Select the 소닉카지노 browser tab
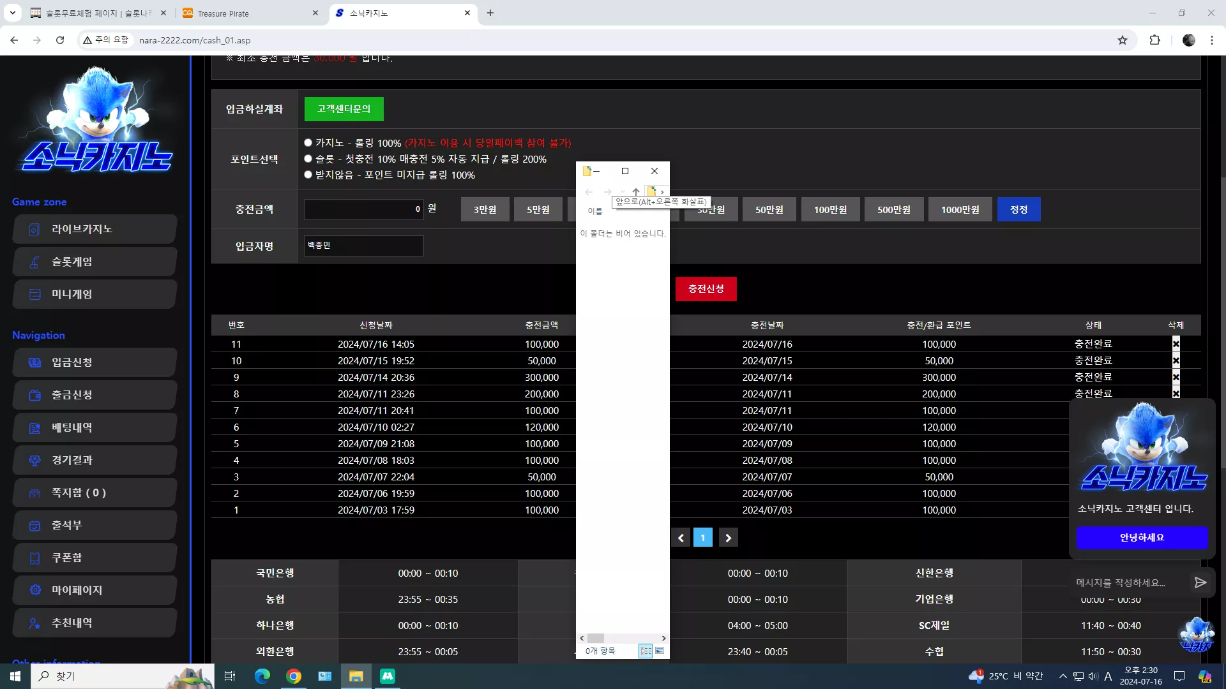 click(x=404, y=13)
